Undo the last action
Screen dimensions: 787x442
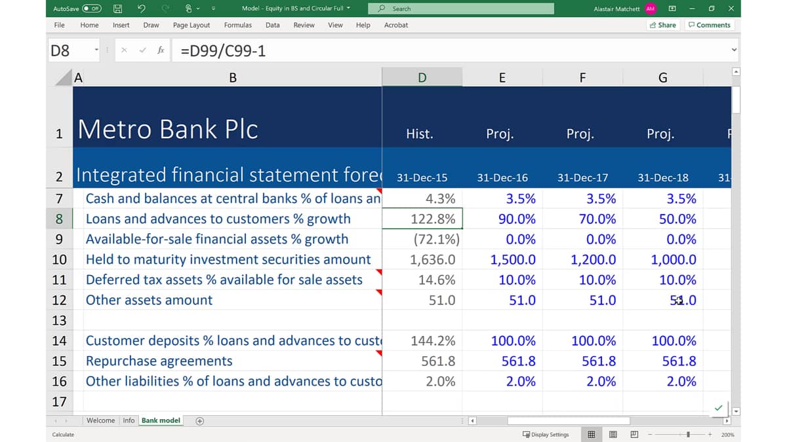[x=142, y=9]
